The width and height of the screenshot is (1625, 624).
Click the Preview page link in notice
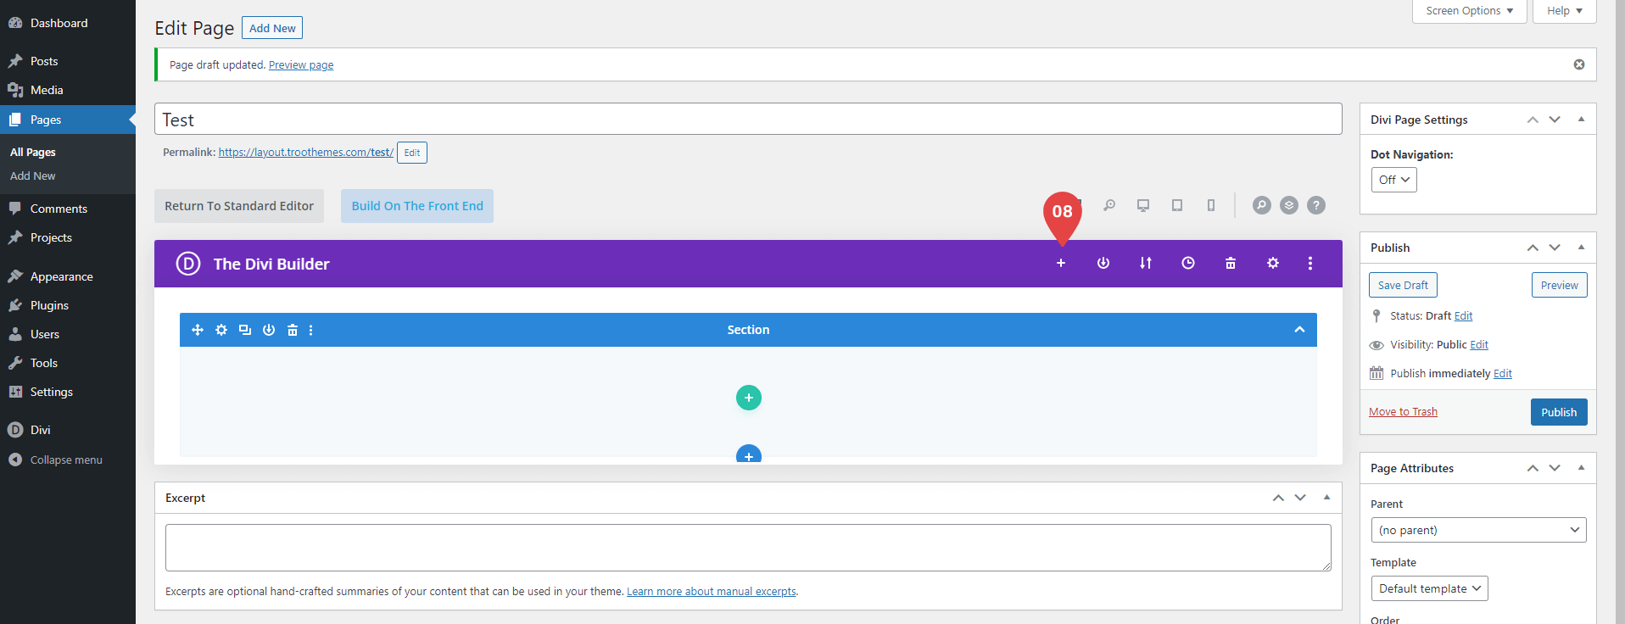301,65
